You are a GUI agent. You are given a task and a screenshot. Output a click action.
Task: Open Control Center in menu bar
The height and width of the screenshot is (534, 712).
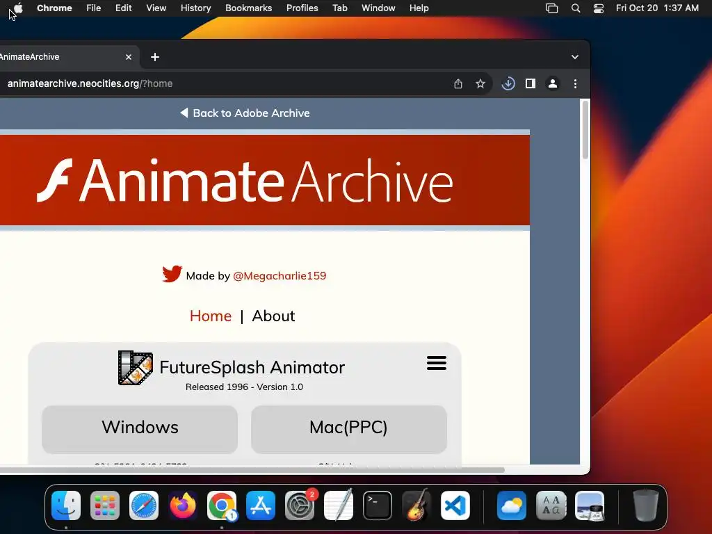[x=599, y=8]
